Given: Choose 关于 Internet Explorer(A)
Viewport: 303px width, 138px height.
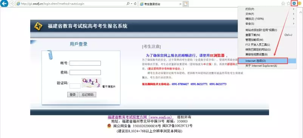Looking at the screenshot, I should pyautogui.click(x=267, y=66).
